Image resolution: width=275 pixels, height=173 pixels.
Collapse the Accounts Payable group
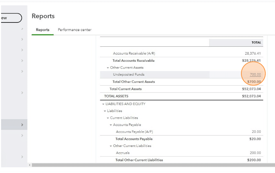(x=111, y=125)
